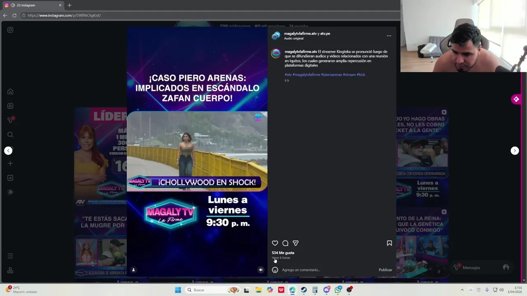This screenshot has width=527, height=296.
Task: Go to next post arrow
Action: tap(515, 150)
